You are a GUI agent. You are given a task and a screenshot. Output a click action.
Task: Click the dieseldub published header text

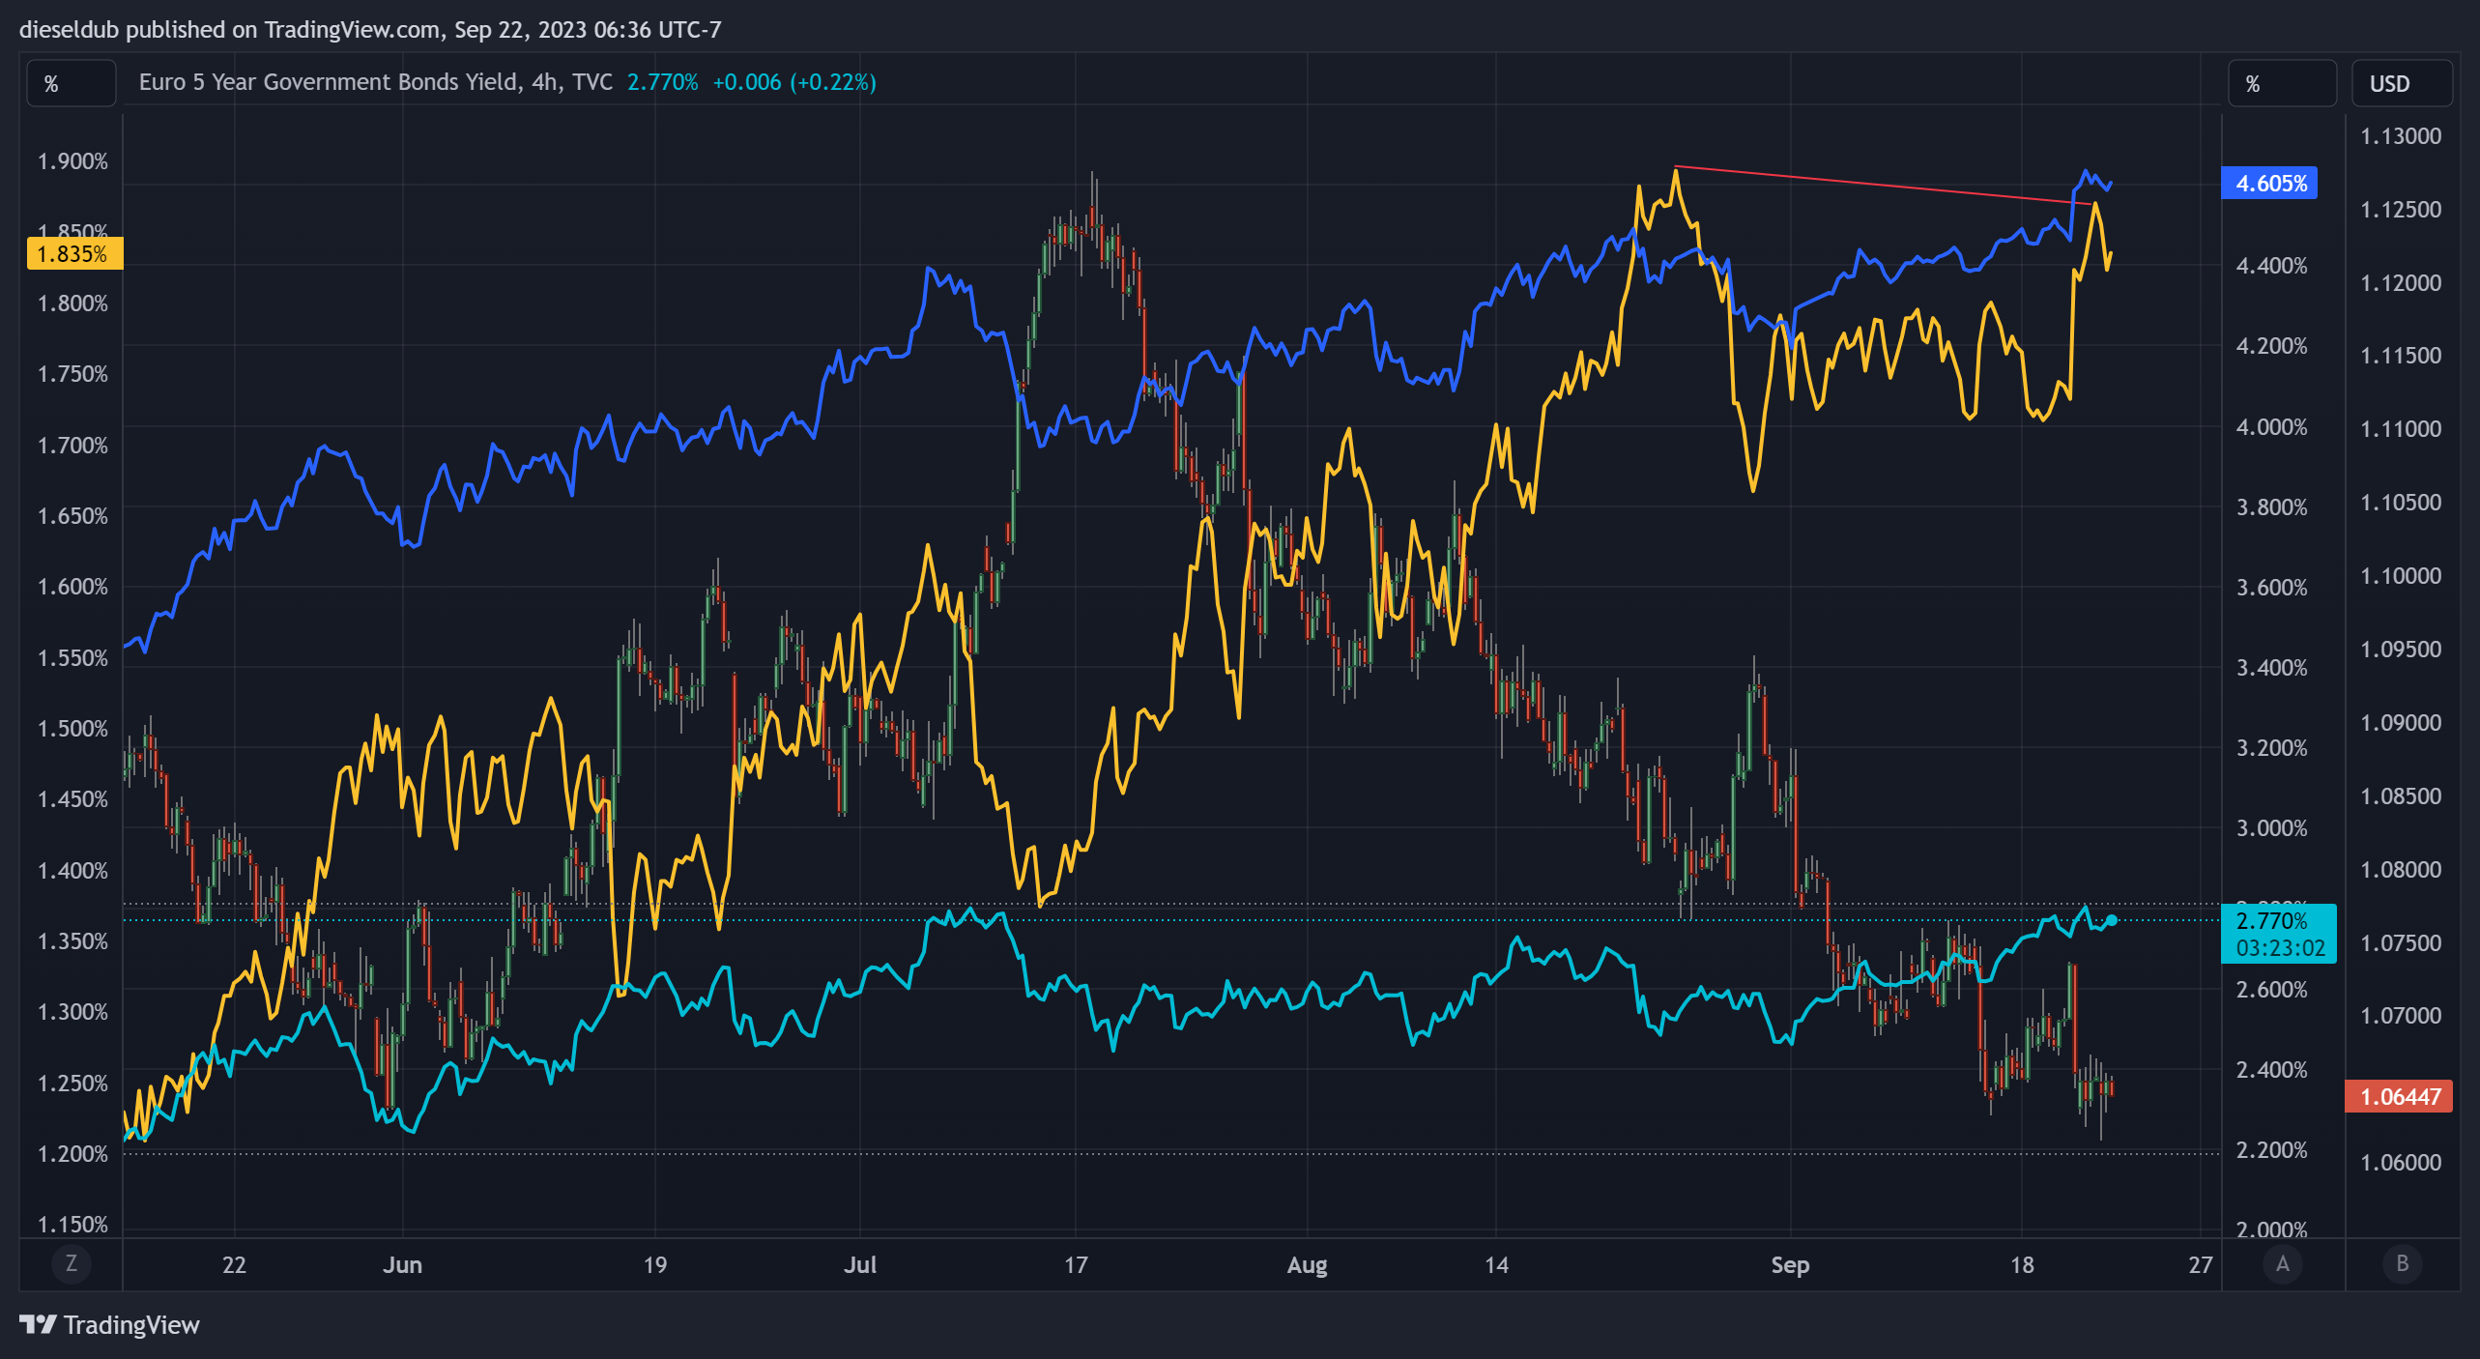[370, 29]
